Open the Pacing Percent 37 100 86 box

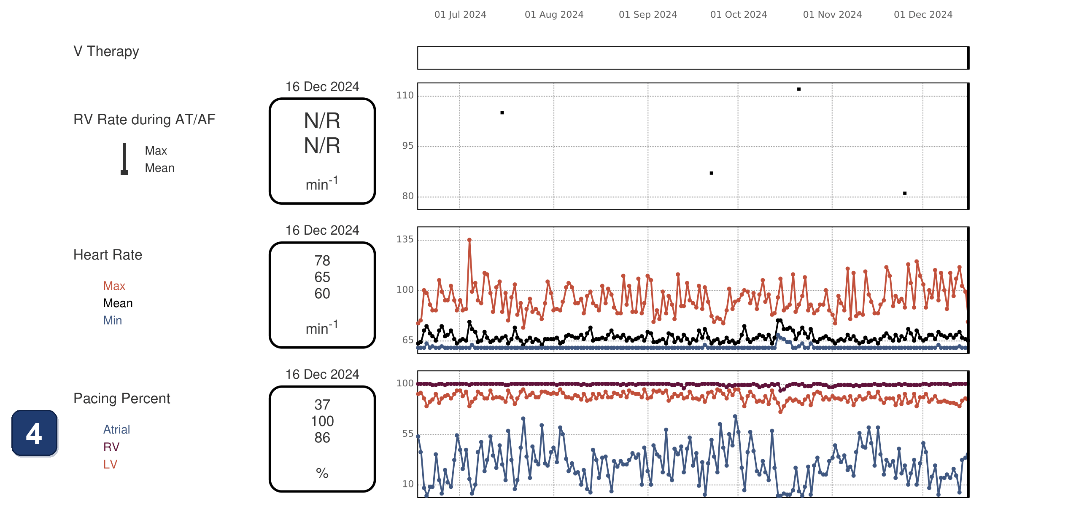point(322,439)
